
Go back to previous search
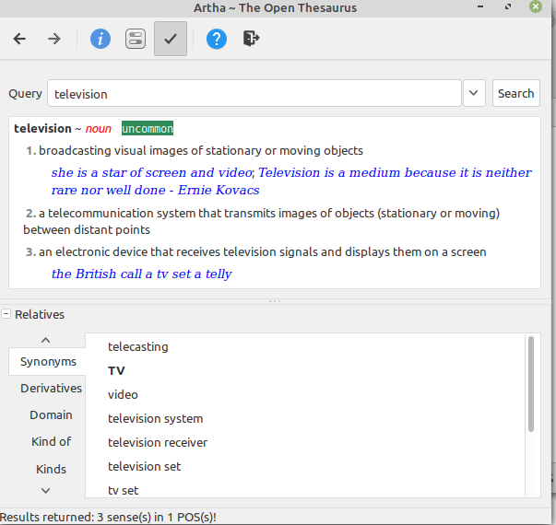19,39
